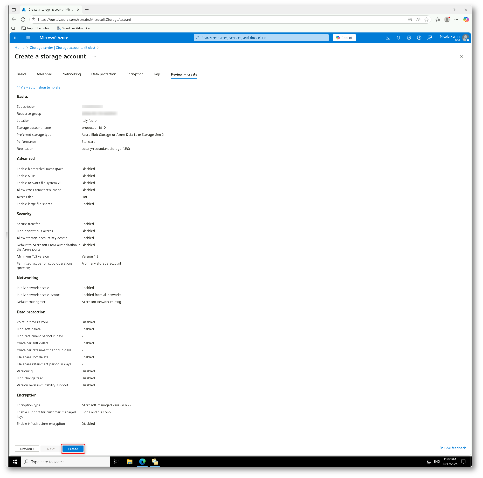Go to the Home breadcrumb

[19, 48]
